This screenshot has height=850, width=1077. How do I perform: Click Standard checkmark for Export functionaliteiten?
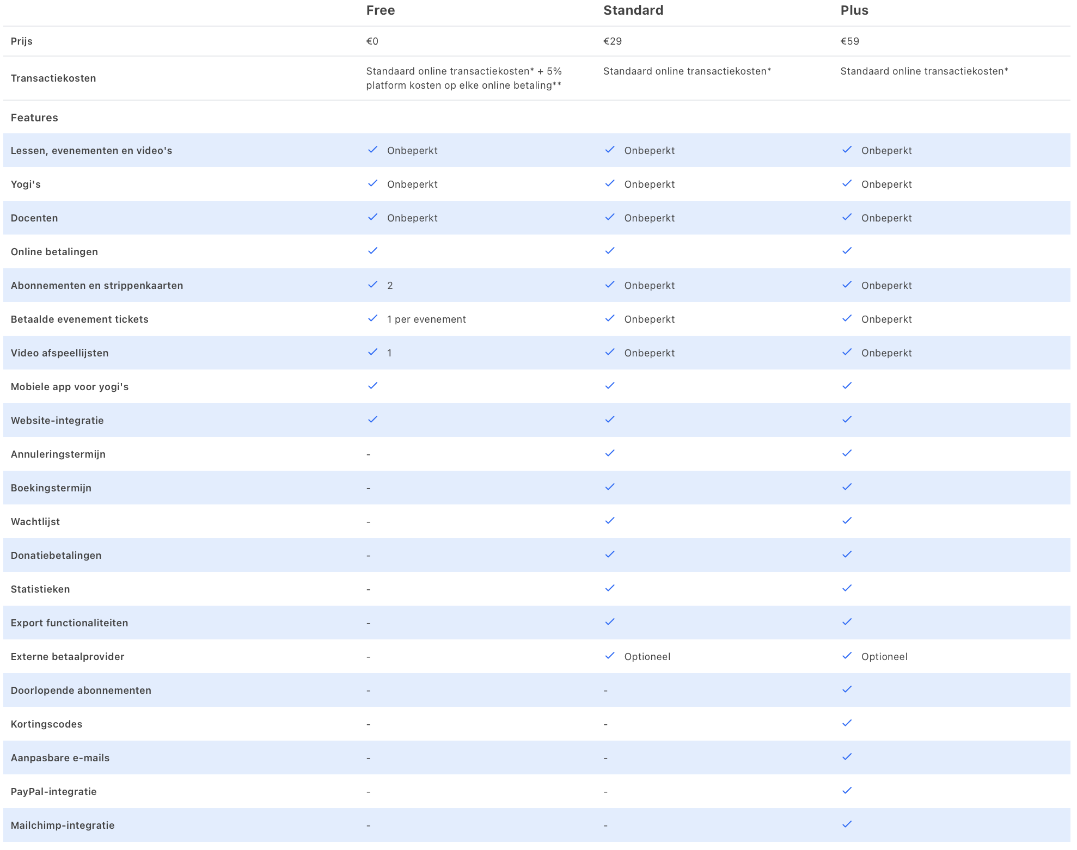click(x=610, y=622)
